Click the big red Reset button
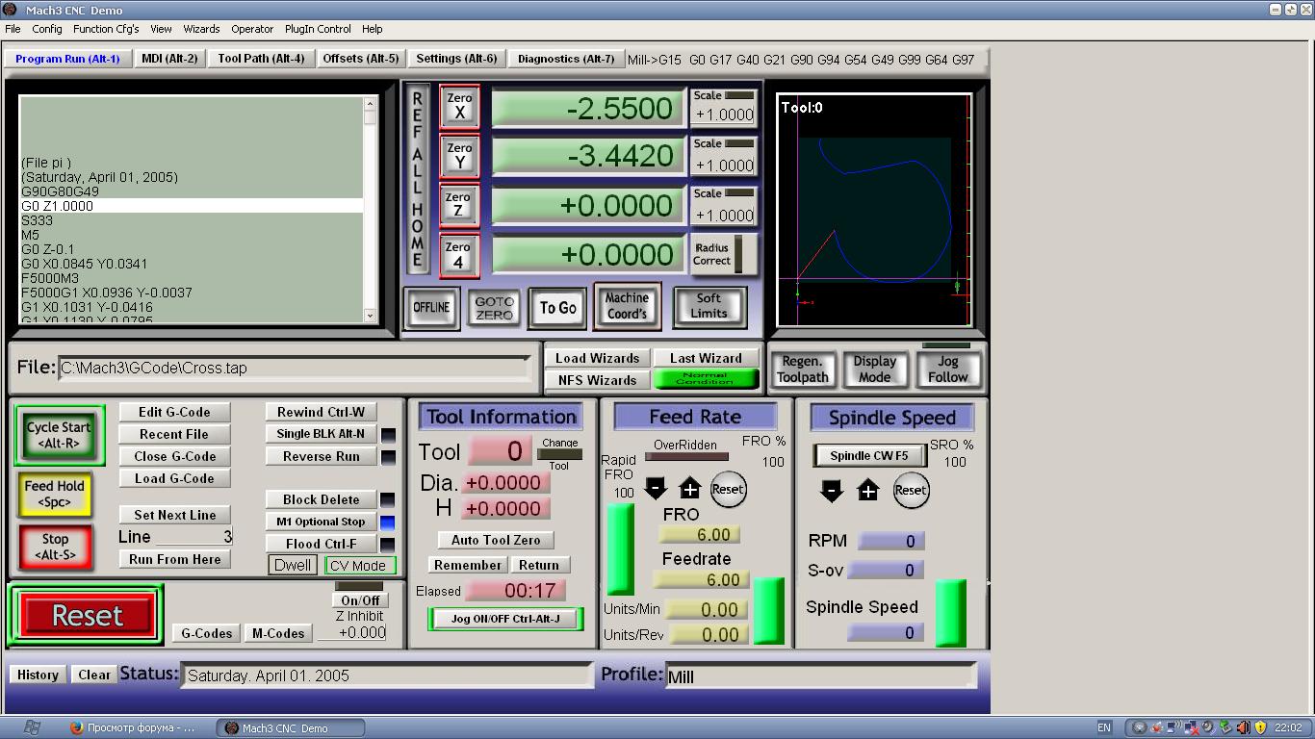Screen dimensions: 1315x739 (x=87, y=616)
